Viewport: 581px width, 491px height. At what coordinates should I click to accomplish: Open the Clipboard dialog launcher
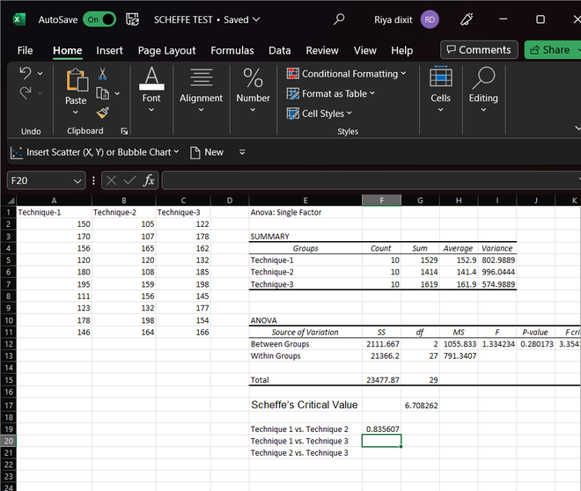tap(124, 131)
